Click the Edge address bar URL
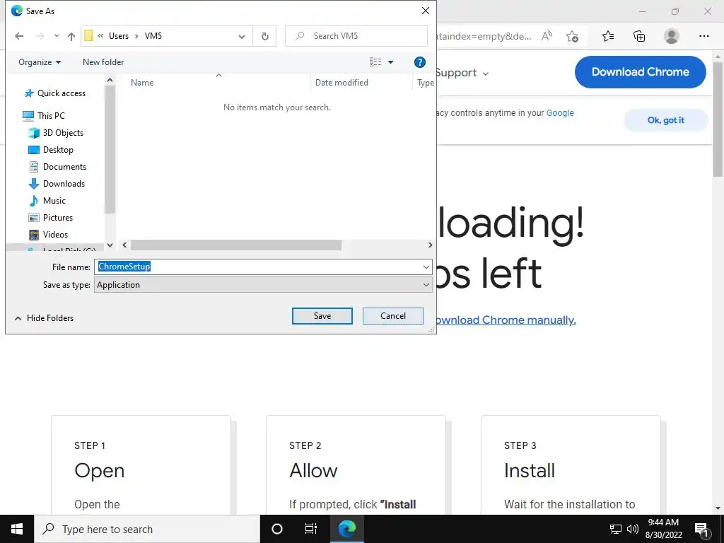 coord(484,36)
